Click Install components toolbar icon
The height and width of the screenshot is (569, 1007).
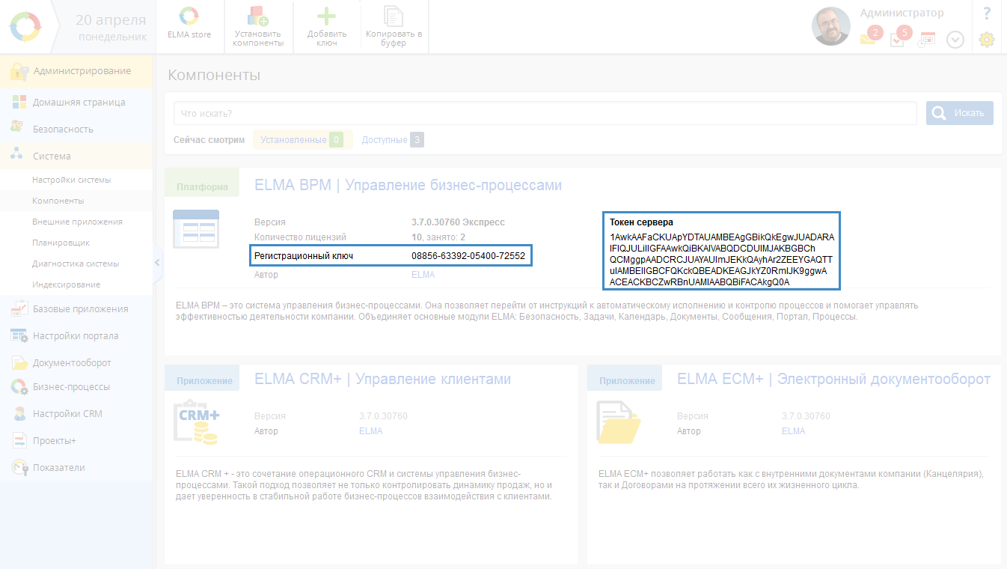[258, 26]
